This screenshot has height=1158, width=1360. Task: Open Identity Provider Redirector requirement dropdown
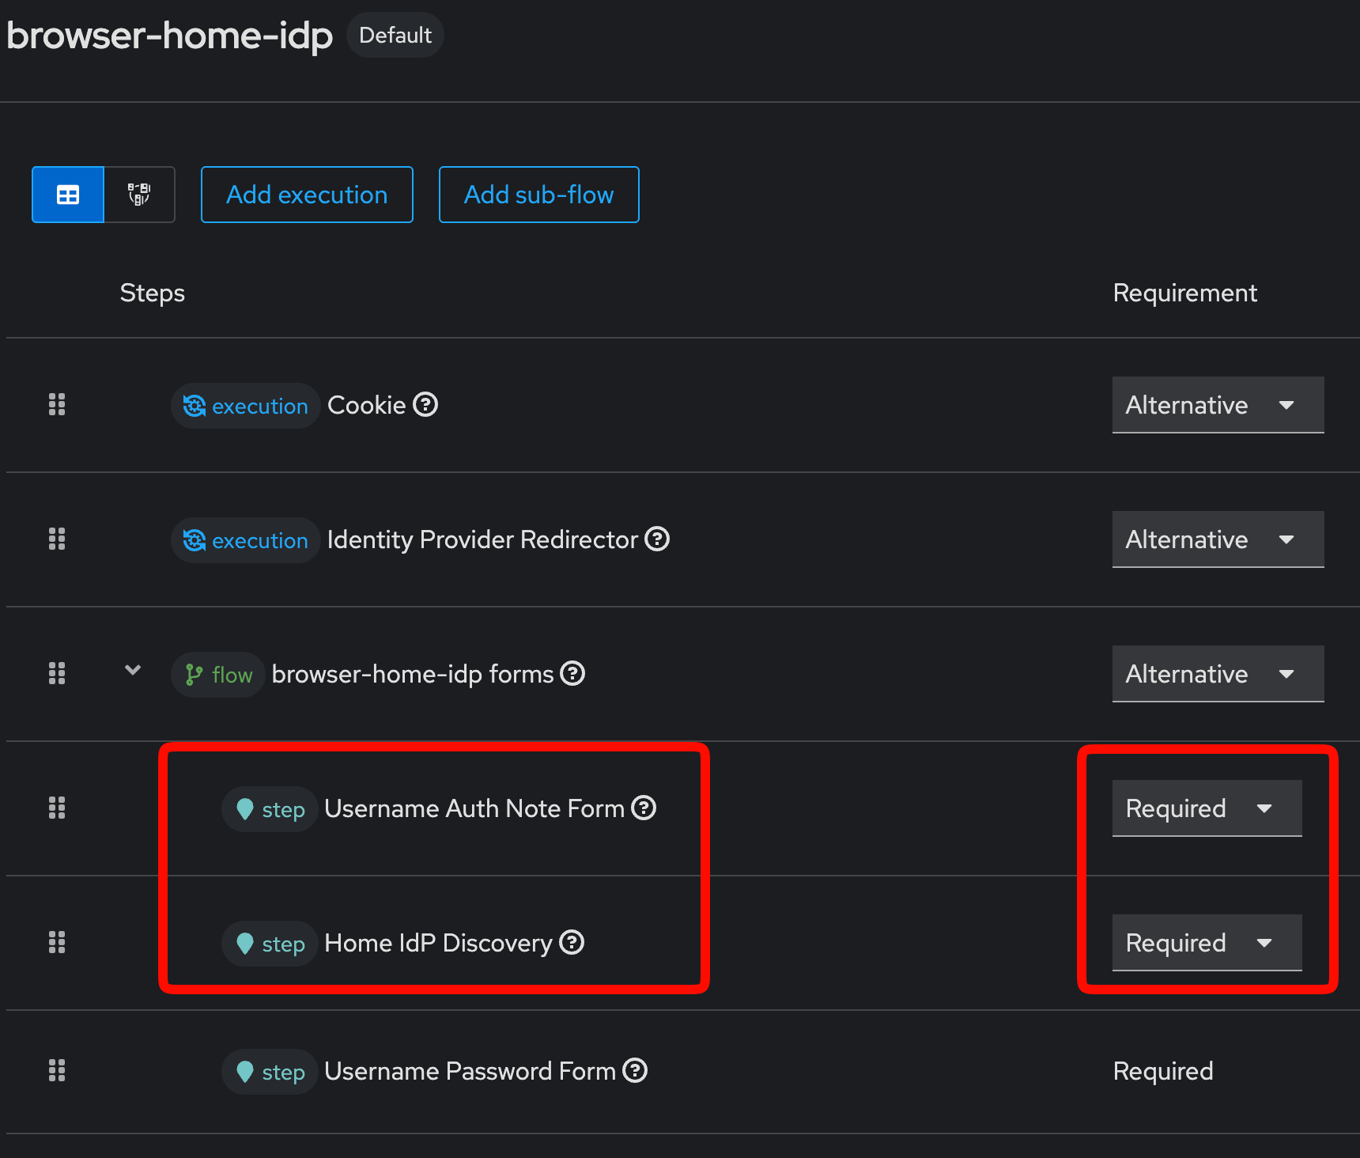(x=1217, y=539)
